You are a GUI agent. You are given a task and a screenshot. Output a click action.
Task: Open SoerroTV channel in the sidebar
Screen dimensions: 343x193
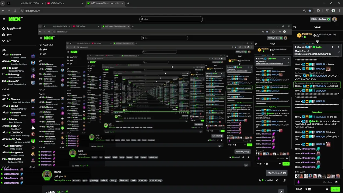(x=18, y=83)
